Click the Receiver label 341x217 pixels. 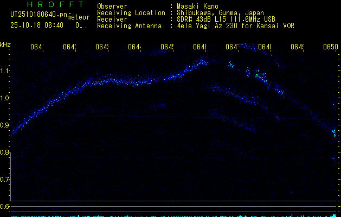[x=112, y=20]
